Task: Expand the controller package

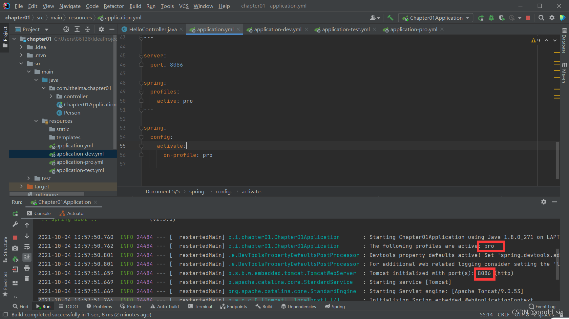Action: tap(51, 96)
